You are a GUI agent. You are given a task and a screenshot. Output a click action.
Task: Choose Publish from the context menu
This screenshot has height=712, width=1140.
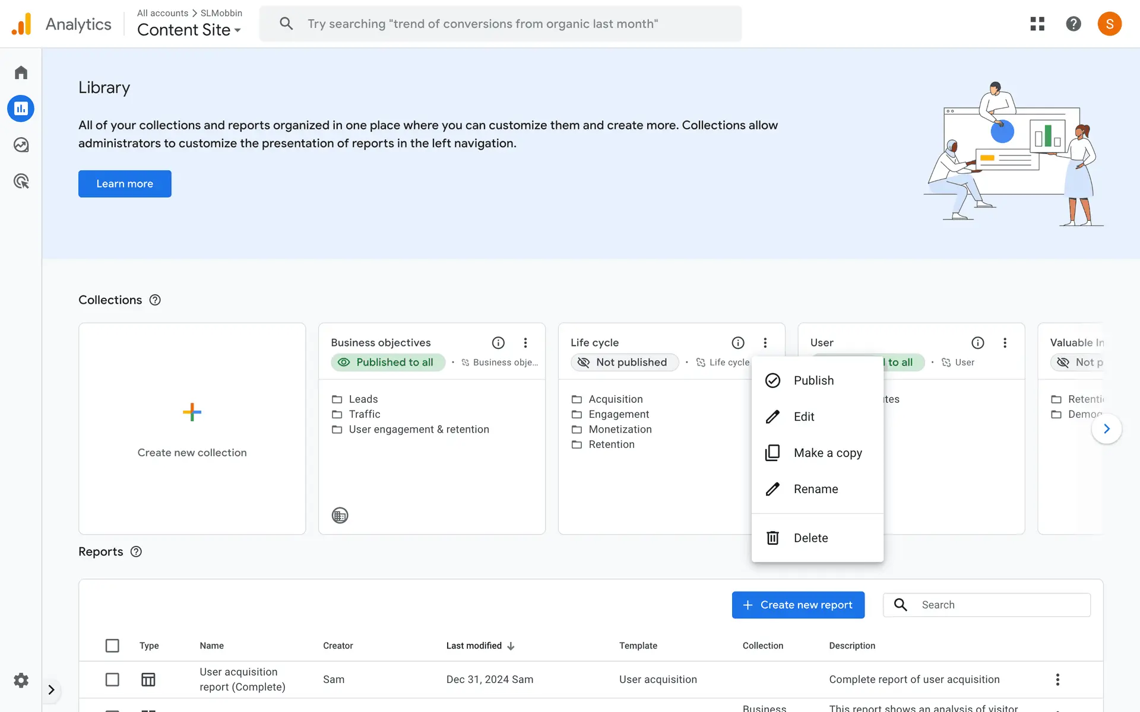coord(813,380)
